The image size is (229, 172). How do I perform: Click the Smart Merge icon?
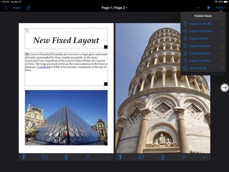185,68
